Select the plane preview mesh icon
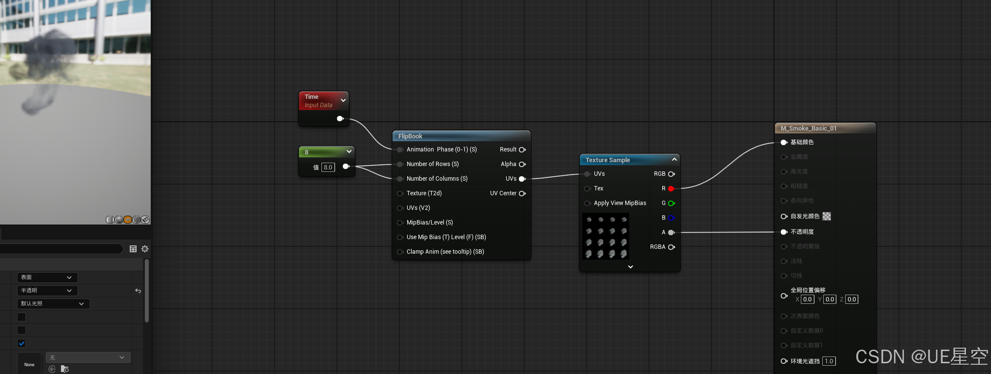Viewport: 991px width, 374px height. tap(128, 220)
